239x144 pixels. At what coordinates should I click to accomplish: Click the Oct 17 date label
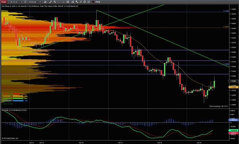[x=120, y=142]
